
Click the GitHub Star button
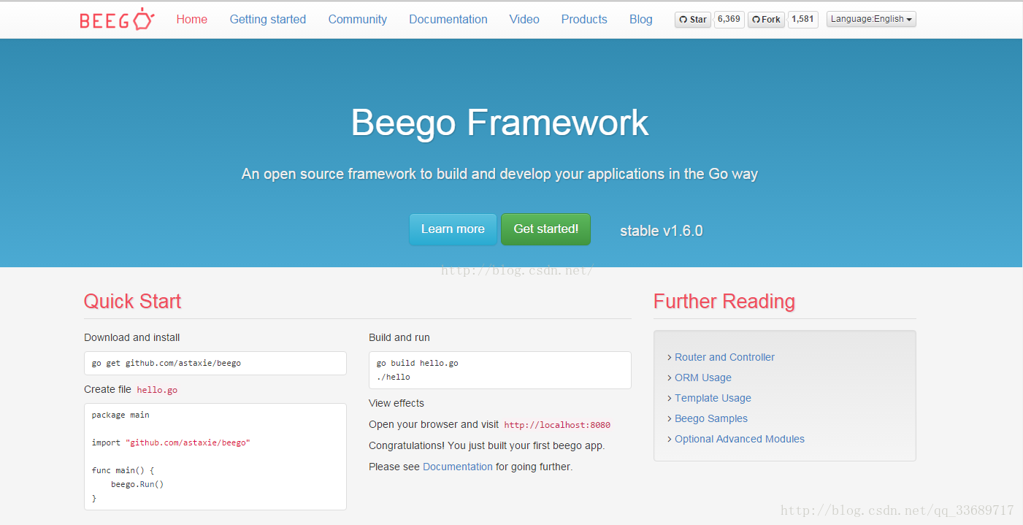692,20
